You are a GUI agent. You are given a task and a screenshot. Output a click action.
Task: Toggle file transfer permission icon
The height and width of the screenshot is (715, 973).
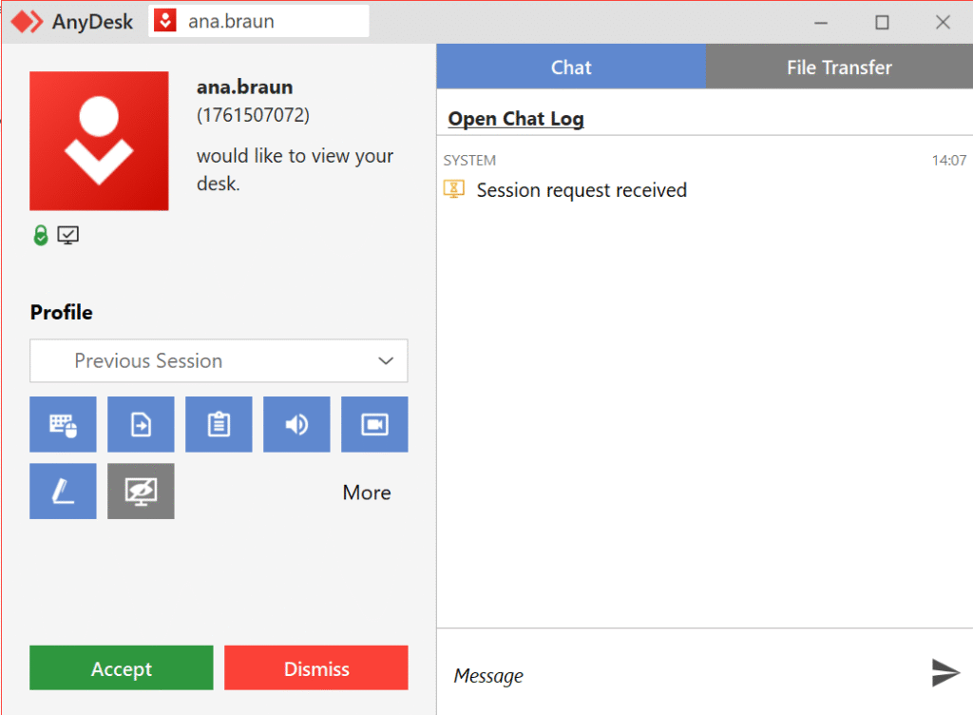tap(141, 424)
